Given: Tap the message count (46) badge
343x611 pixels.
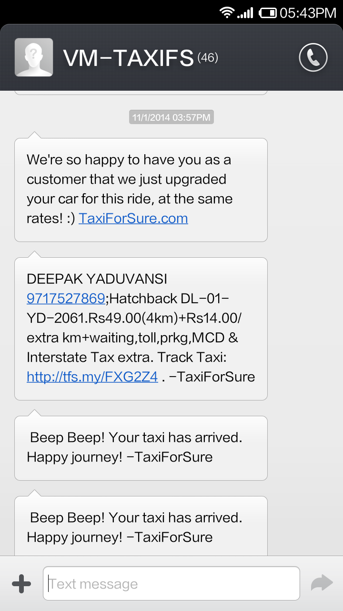Looking at the screenshot, I should (208, 58).
